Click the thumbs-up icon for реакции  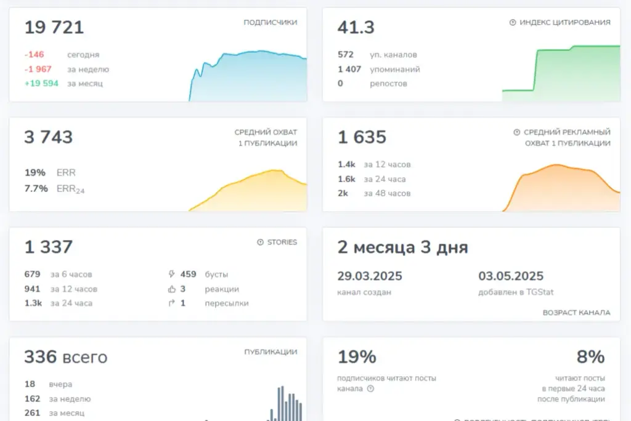click(x=172, y=289)
